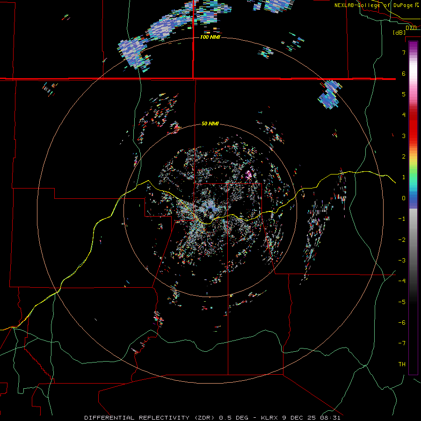Click the '100 NMI' range ring label
Image resolution: width=421 pixels, height=421 pixels.
(210, 37)
